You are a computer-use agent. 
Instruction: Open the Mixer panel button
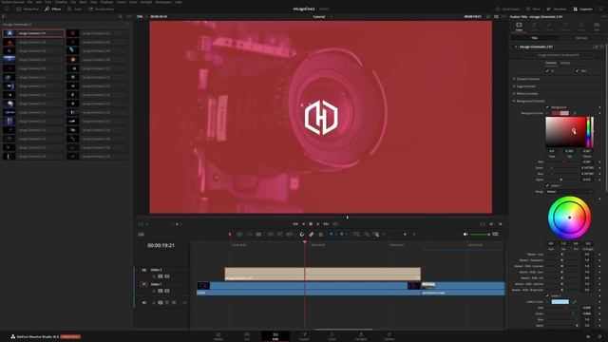(x=534, y=9)
